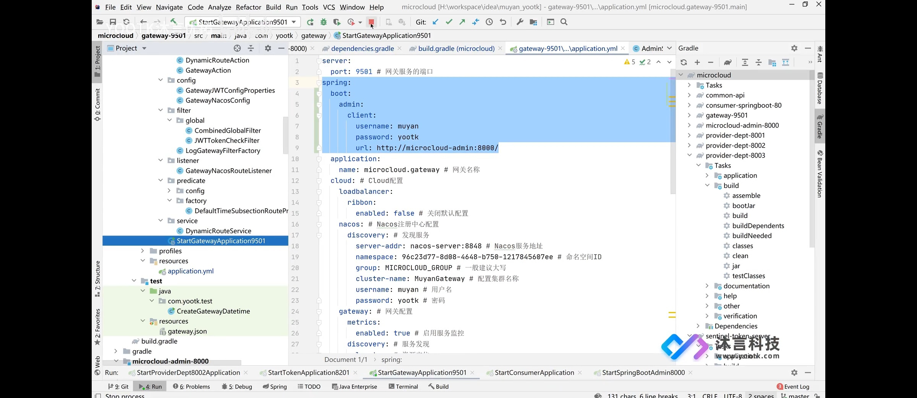Expand all in Gradle tool window
917x398 pixels.
pyautogui.click(x=745, y=62)
